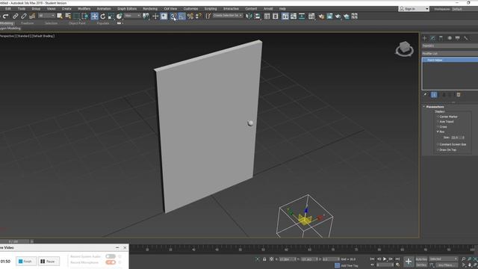Open the Scene Explorer toggle

coord(267,16)
